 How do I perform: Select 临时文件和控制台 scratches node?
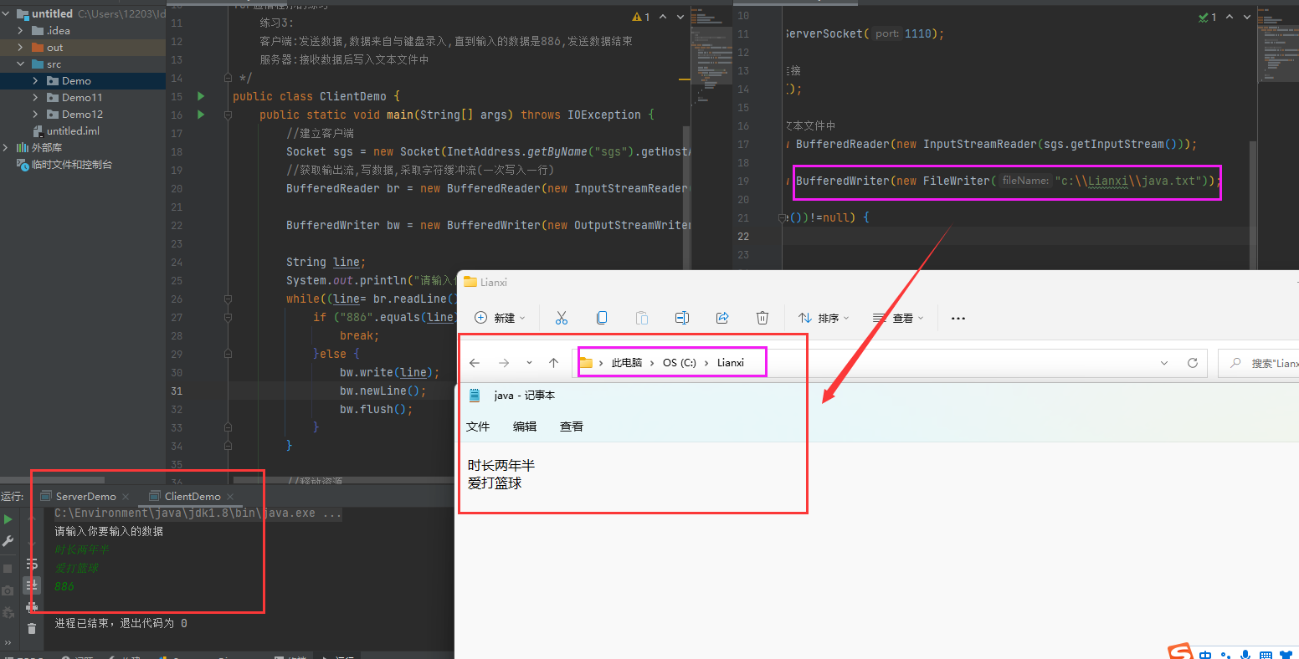pos(65,164)
